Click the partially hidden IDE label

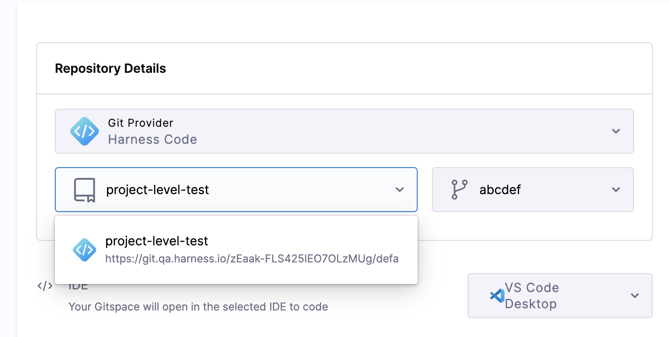coord(78,287)
